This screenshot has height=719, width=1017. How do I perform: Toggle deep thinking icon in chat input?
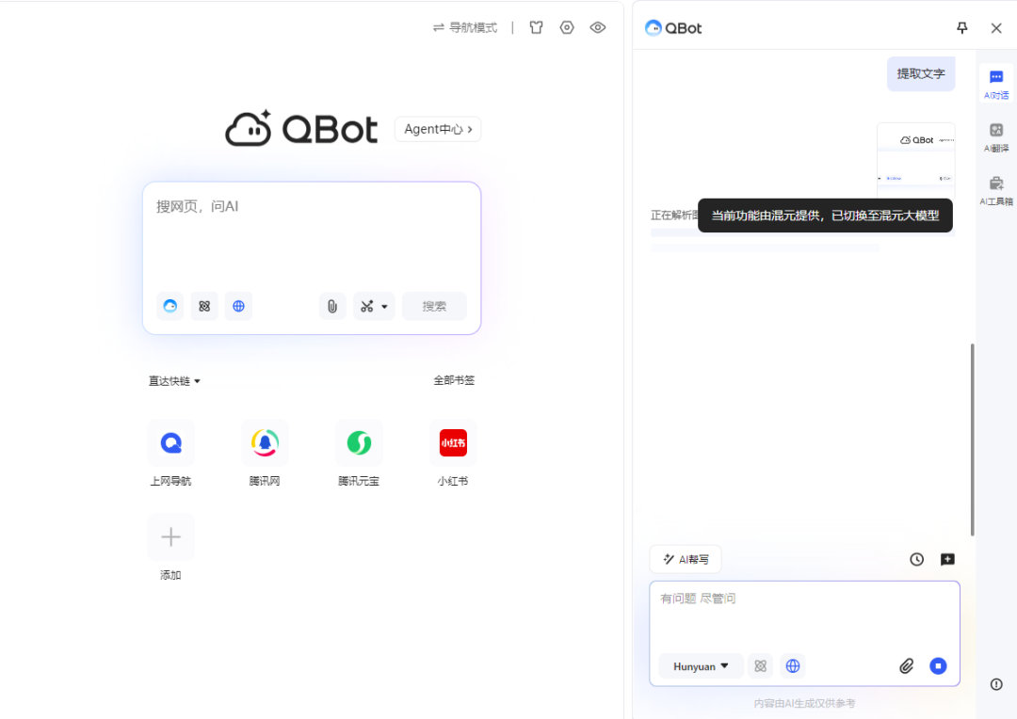(760, 666)
